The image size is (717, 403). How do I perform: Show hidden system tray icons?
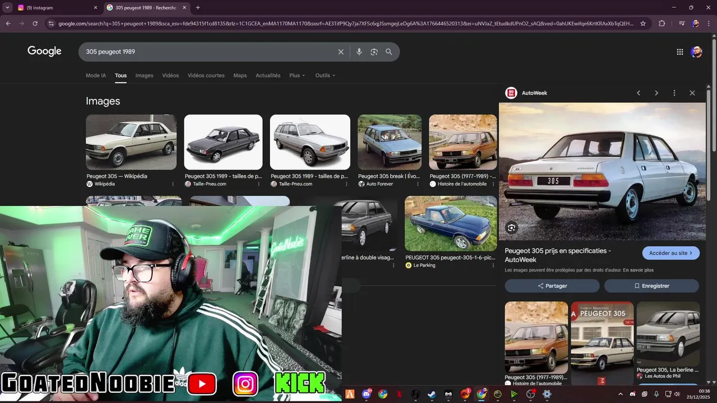[x=620, y=394]
